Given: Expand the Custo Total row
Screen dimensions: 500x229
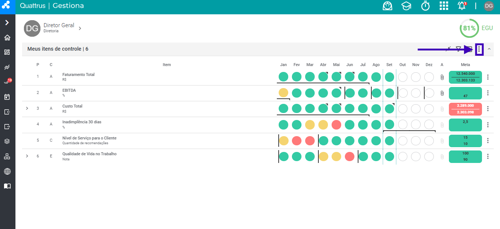Looking at the screenshot, I should click(27, 109).
